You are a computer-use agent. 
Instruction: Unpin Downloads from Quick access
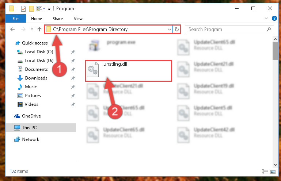click(x=73, y=78)
